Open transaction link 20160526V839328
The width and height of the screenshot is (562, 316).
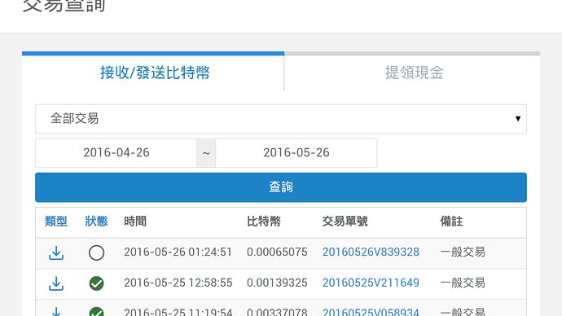pos(371,252)
